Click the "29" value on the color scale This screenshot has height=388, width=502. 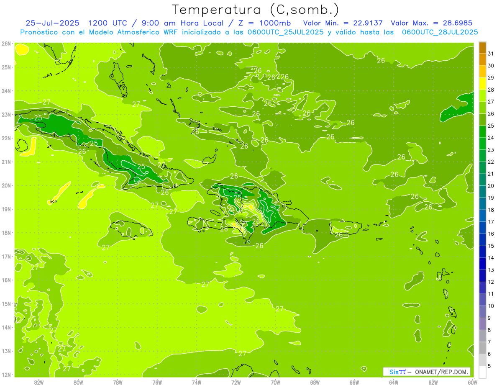click(491, 77)
